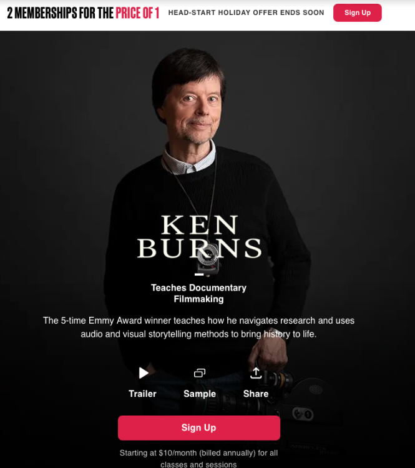Viewport: 415px width, 468px height.
Task: Open the Sample text label
Action: coord(200,394)
